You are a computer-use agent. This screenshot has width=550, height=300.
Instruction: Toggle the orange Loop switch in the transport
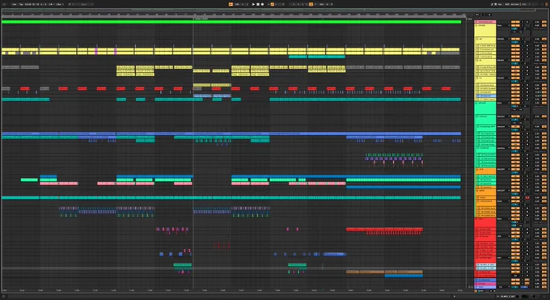311,4
